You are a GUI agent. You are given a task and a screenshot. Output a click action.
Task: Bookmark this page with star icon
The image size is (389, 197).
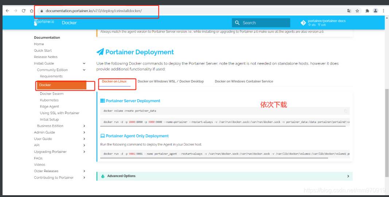pyautogui.click(x=357, y=11)
